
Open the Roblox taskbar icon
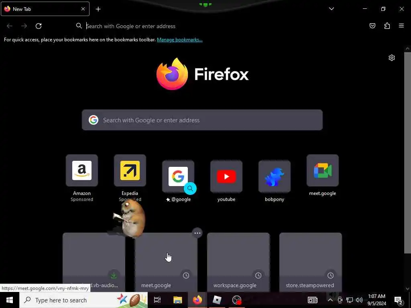coord(217,300)
